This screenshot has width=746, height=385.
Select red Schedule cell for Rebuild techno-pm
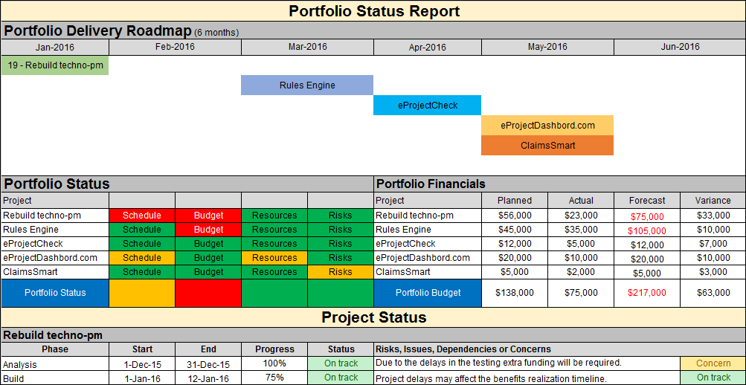142,216
